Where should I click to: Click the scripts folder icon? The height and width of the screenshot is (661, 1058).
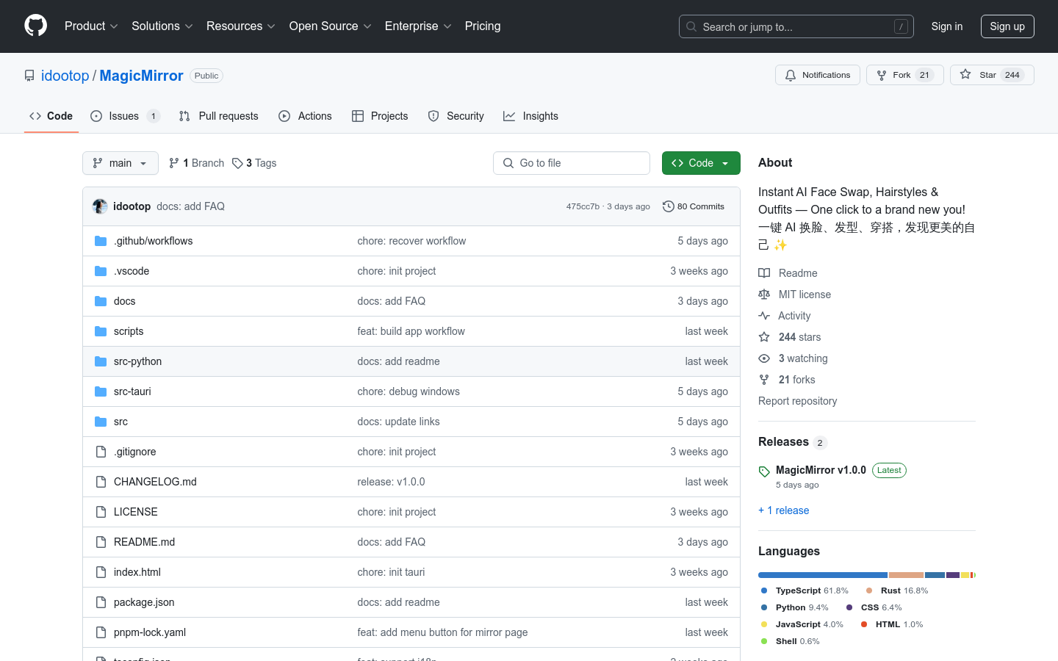click(101, 331)
